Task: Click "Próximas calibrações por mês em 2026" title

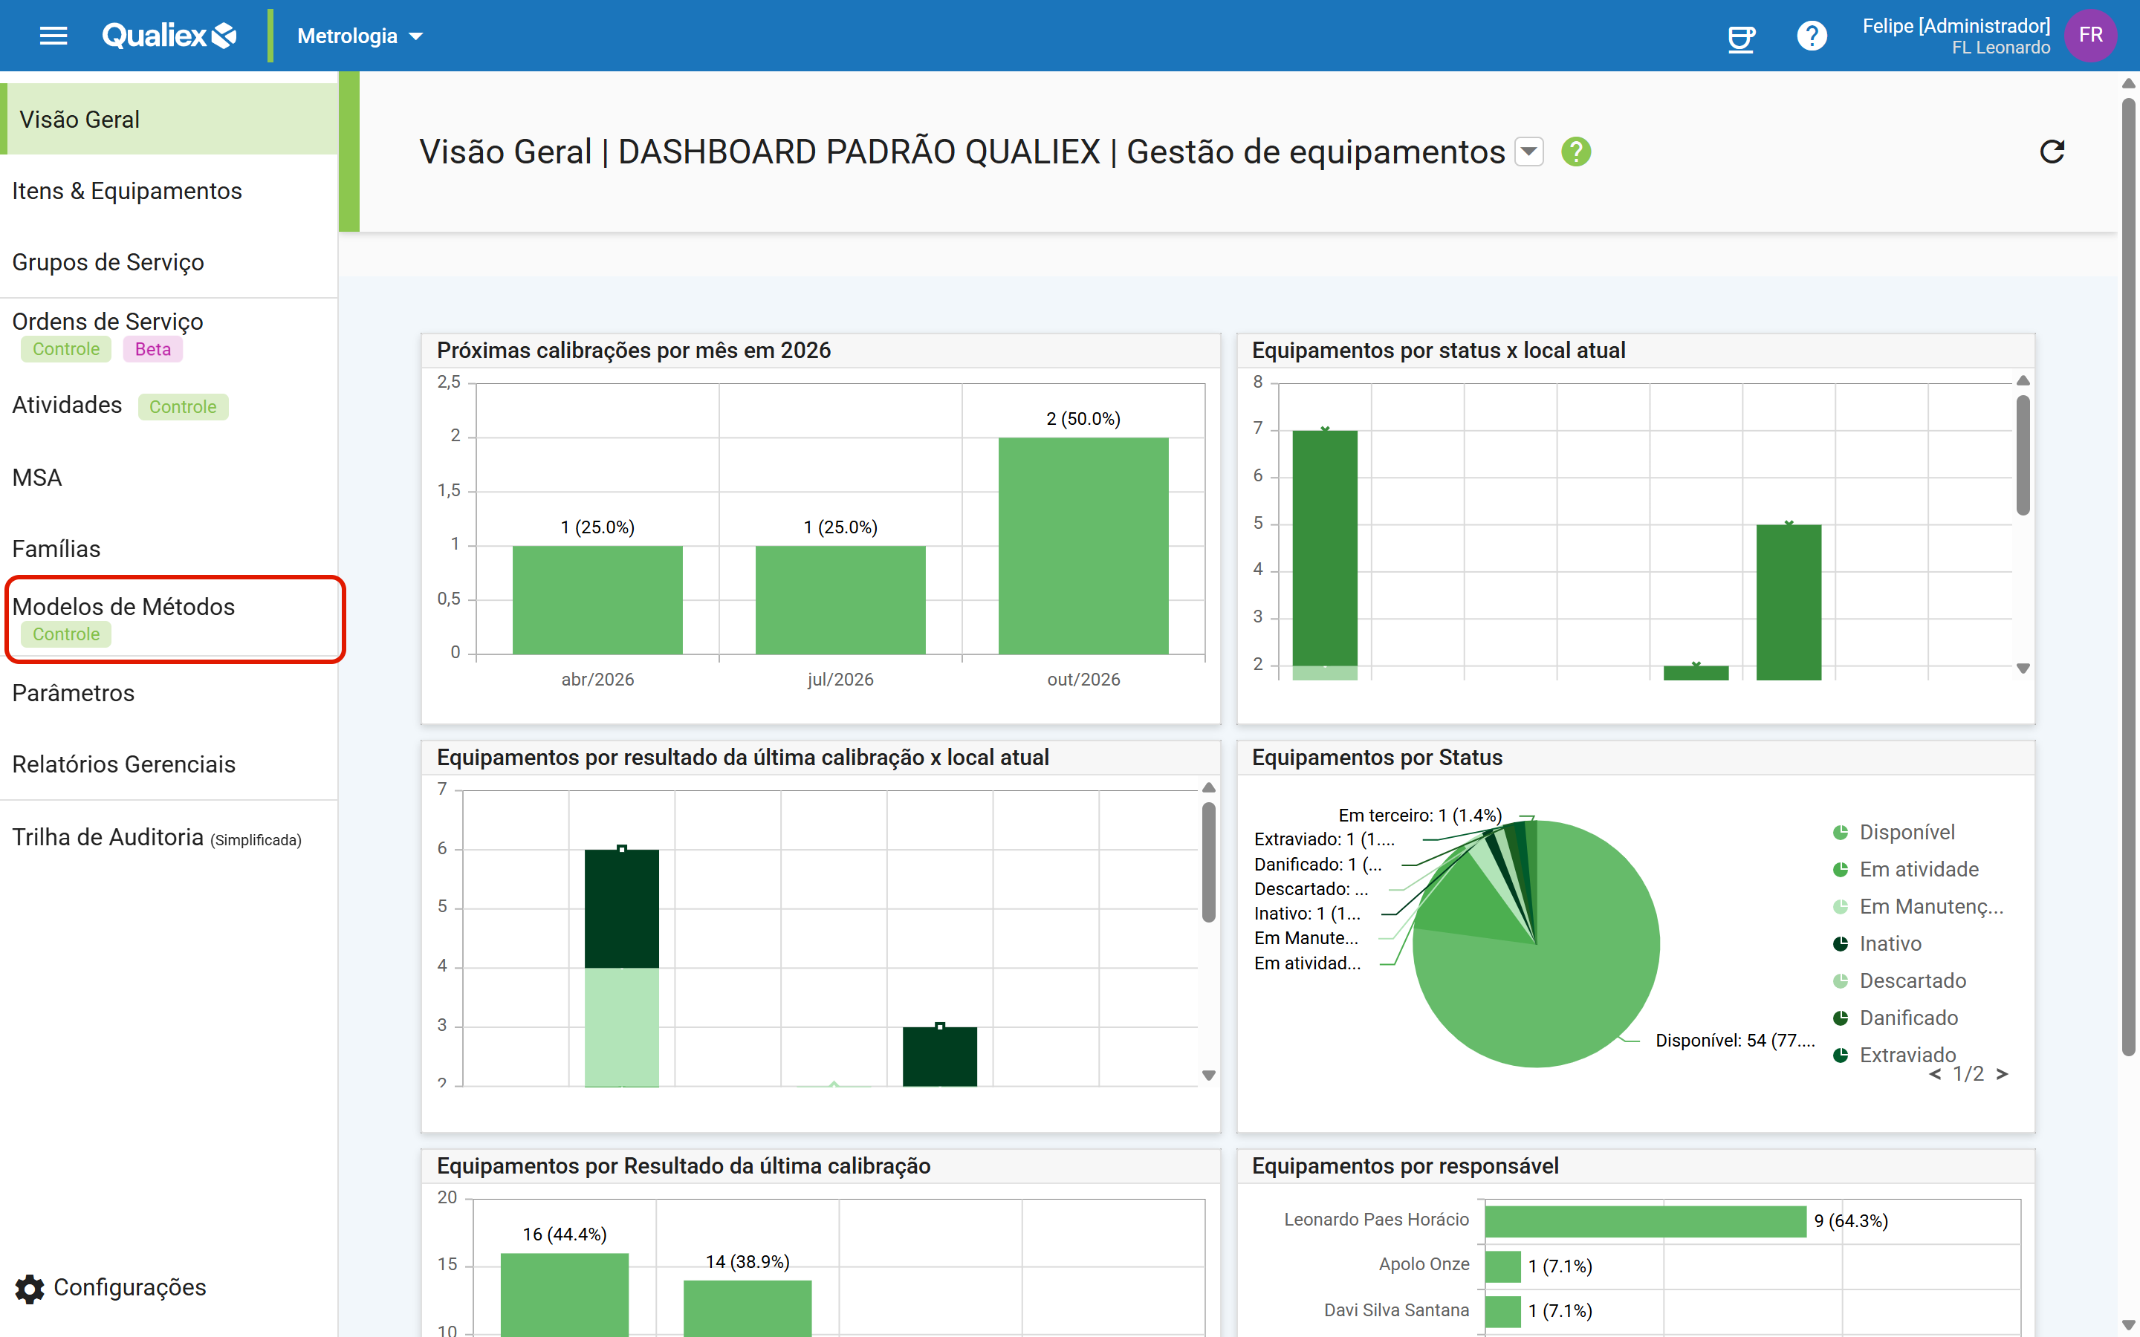Action: [x=633, y=350]
